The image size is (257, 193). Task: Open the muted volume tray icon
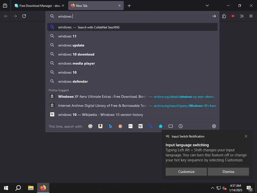(225, 188)
